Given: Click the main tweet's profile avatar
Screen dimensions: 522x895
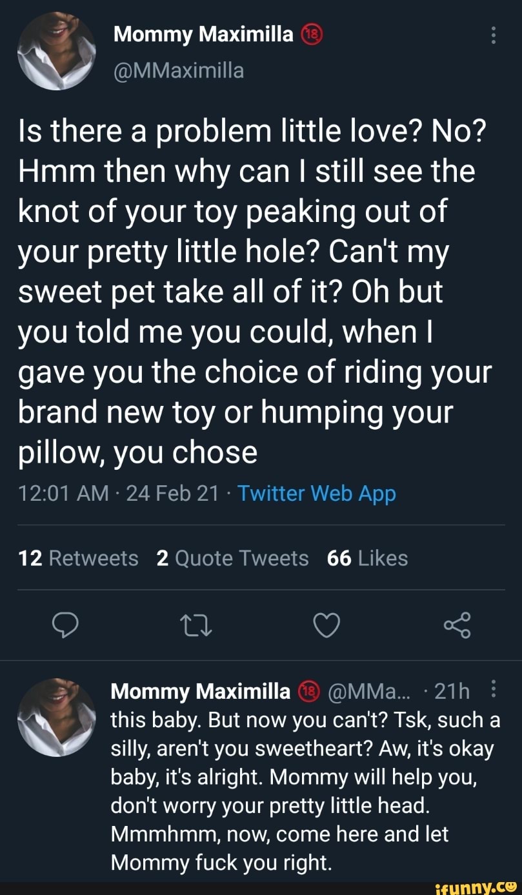Looking at the screenshot, I should pos(56,52).
